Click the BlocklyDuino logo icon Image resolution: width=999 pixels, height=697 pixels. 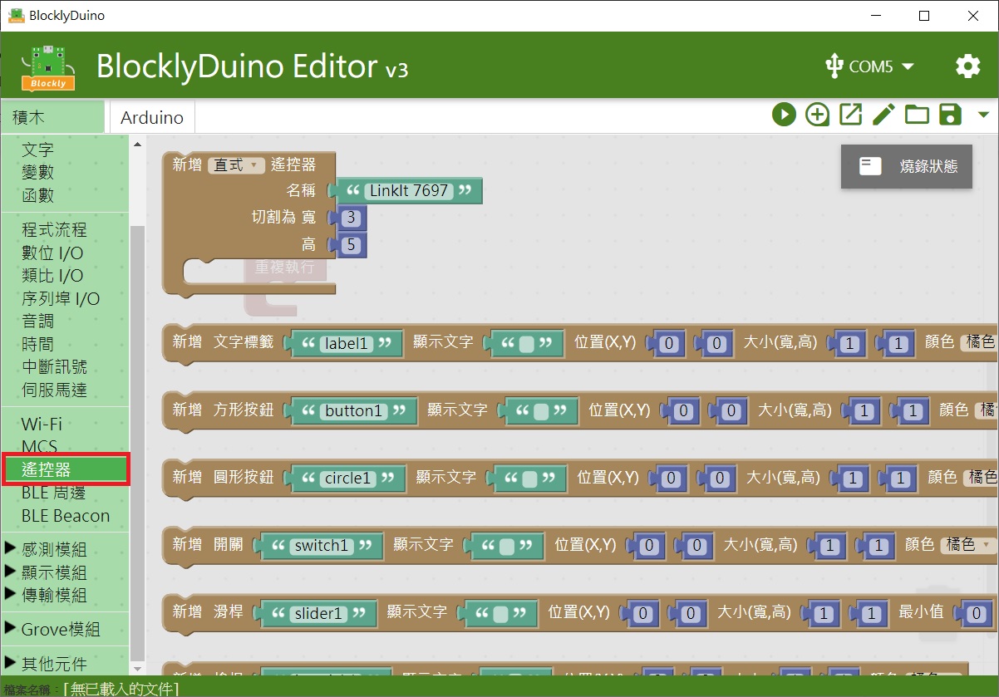[x=47, y=66]
